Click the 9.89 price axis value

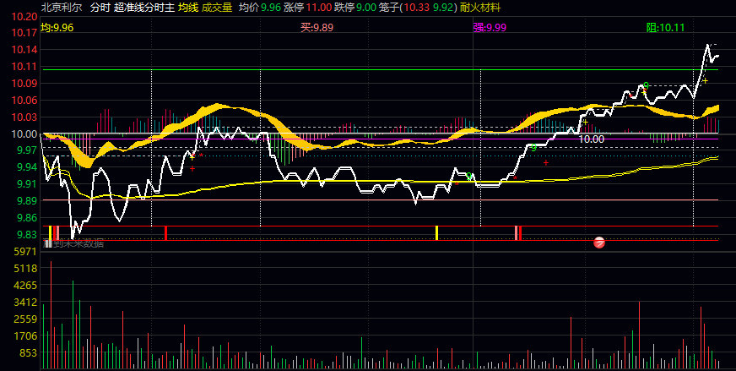click(x=27, y=201)
